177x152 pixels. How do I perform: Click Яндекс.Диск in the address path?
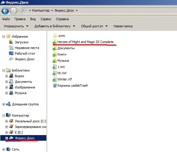tap(64, 11)
